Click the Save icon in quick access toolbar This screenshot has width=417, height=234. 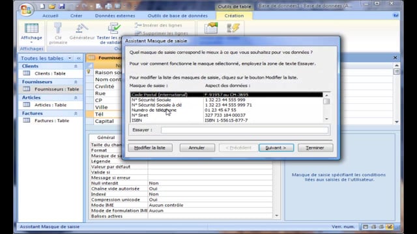tap(62, 6)
